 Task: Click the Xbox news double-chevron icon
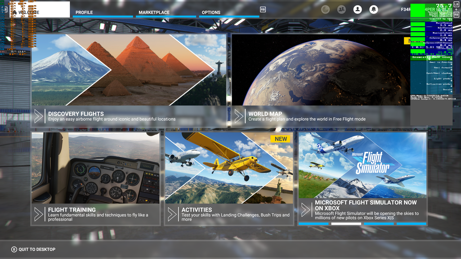click(306, 210)
